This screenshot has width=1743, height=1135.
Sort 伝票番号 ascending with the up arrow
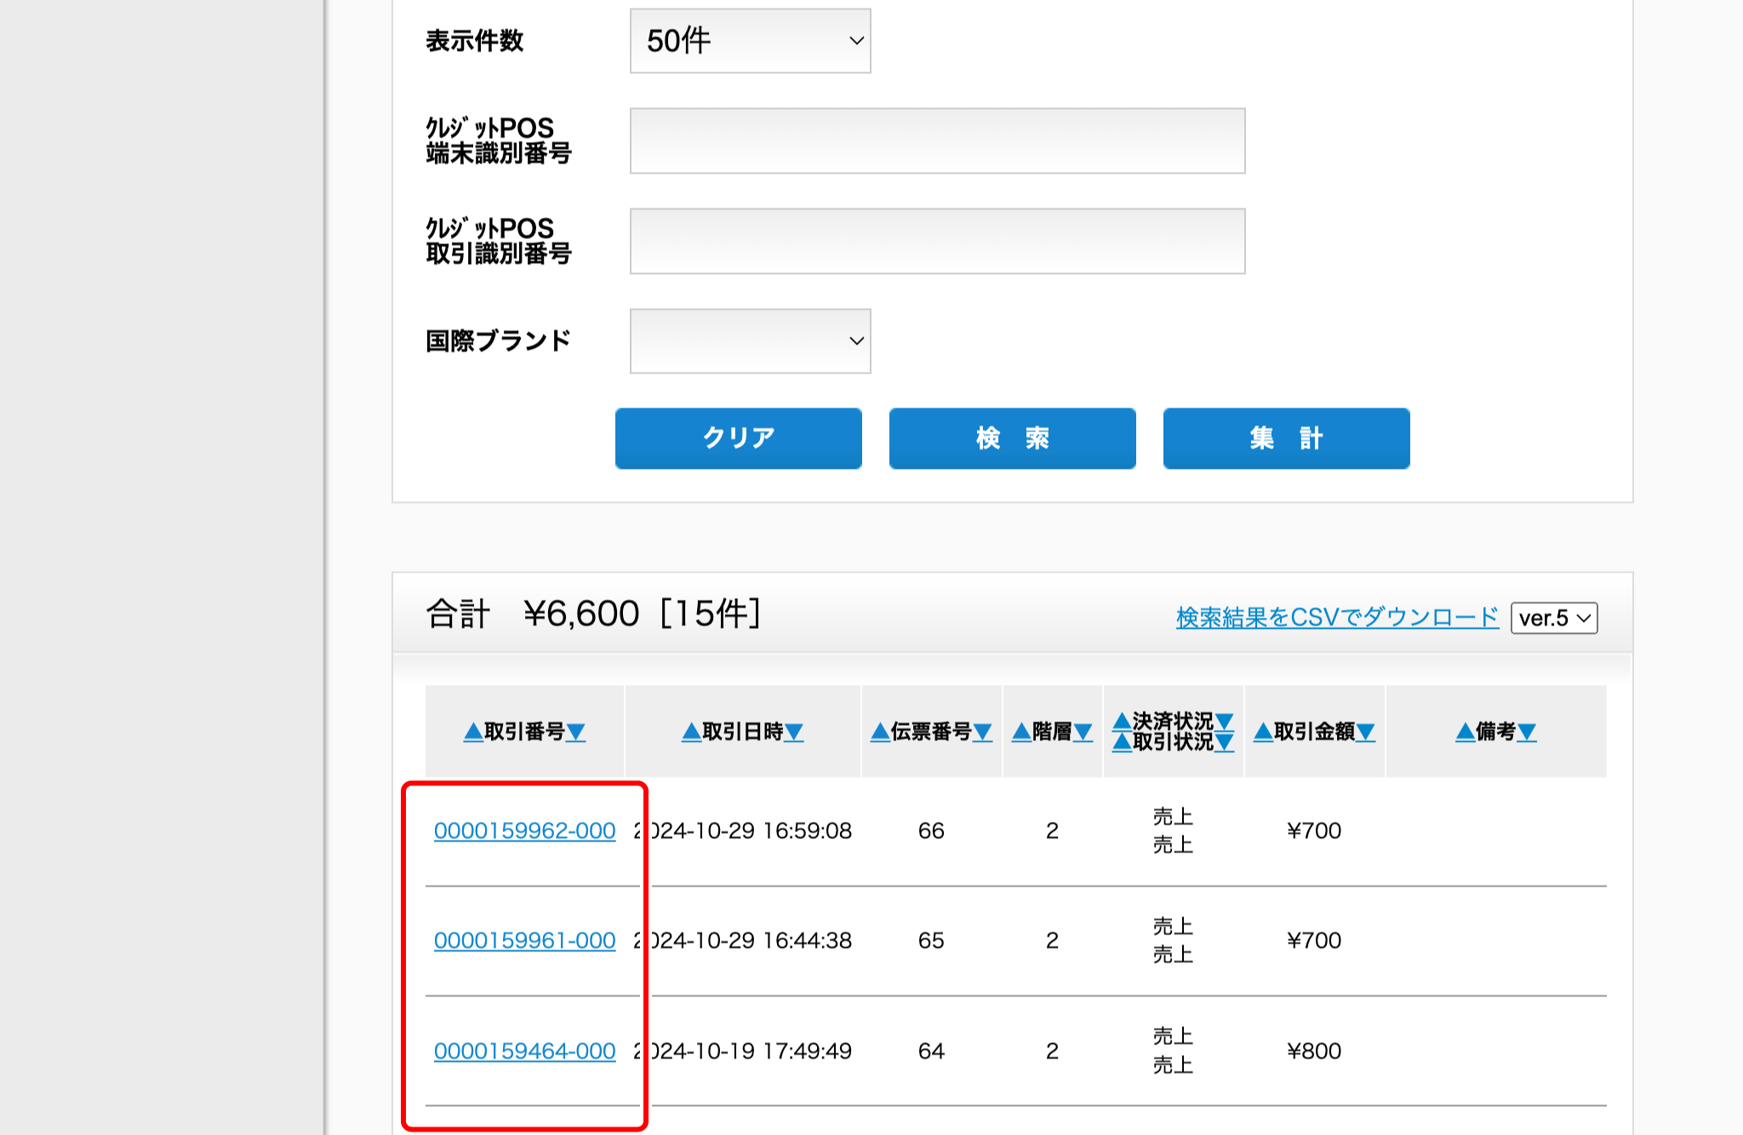880,732
